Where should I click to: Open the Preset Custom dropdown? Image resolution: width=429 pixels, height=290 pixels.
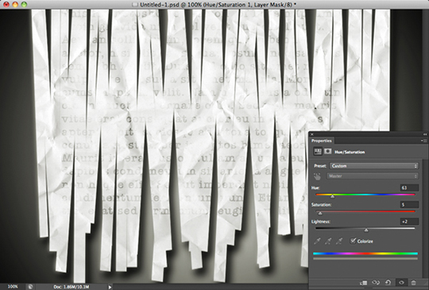point(373,166)
